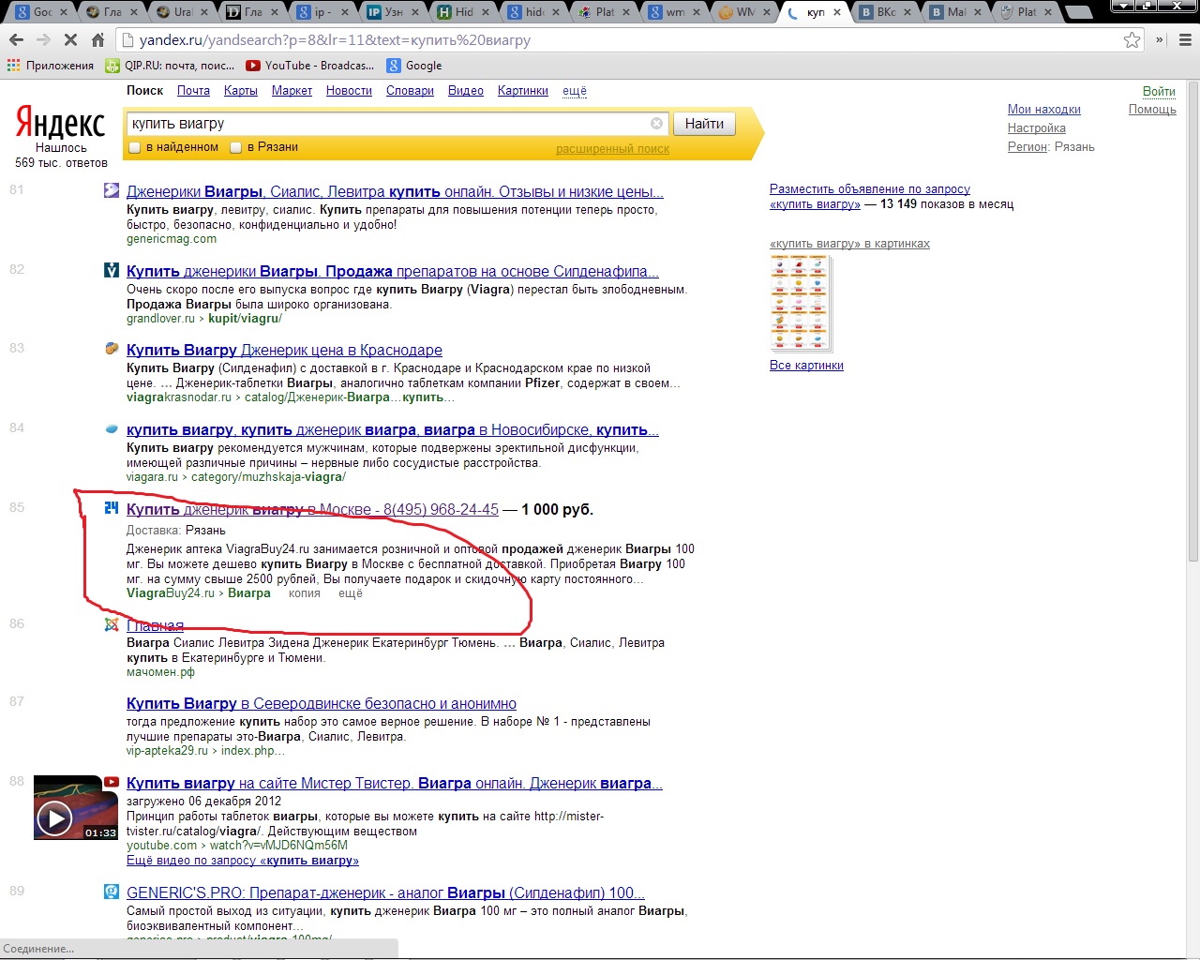
Task: Click the Yandex logo
Action: click(x=61, y=124)
